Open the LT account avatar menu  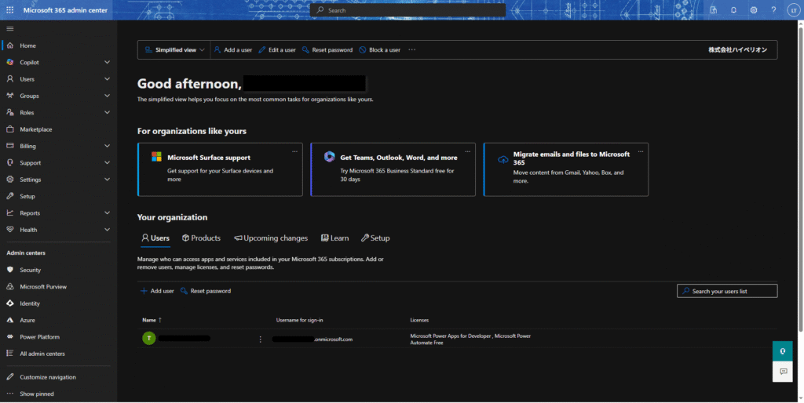(792, 10)
